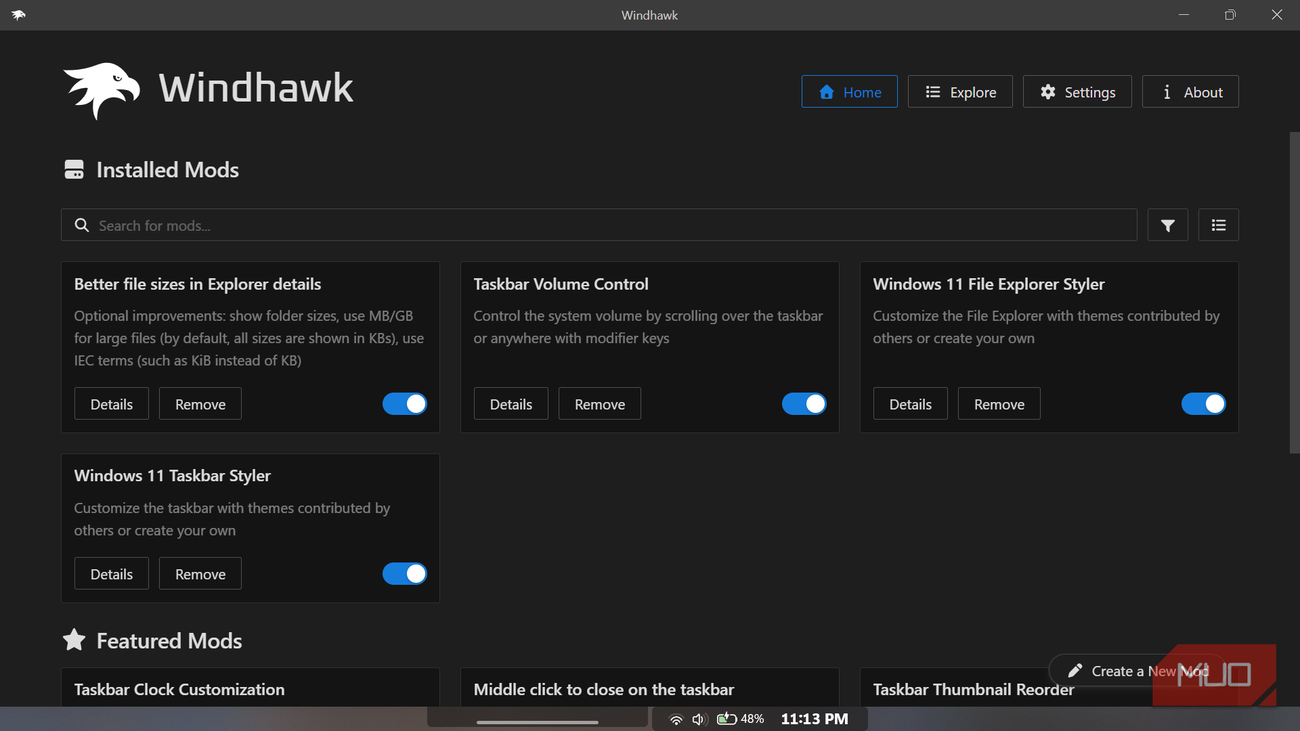This screenshot has height=731, width=1300.
Task: Click the search magnifier icon
Action: point(82,225)
